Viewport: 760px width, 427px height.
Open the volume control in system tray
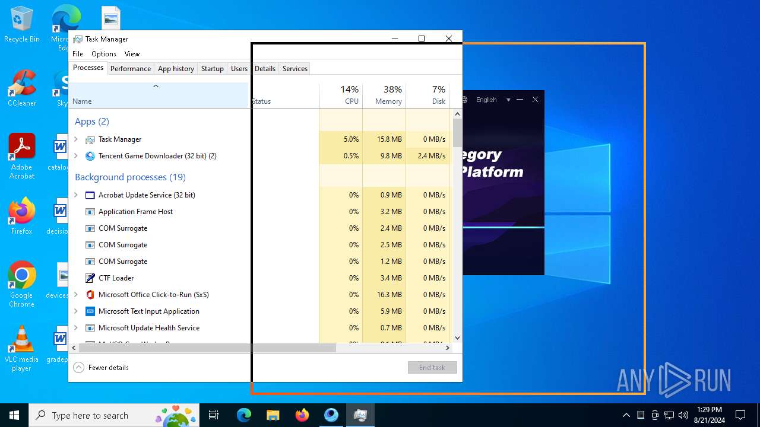click(683, 415)
